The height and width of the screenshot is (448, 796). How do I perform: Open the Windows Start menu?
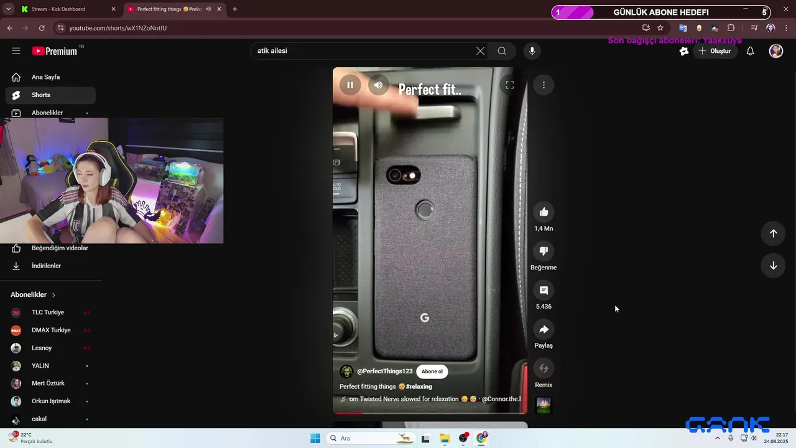[x=315, y=439]
